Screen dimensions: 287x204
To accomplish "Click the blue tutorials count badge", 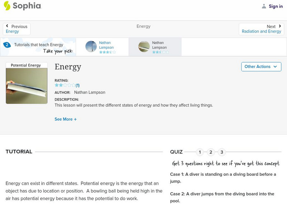I will [7, 45].
